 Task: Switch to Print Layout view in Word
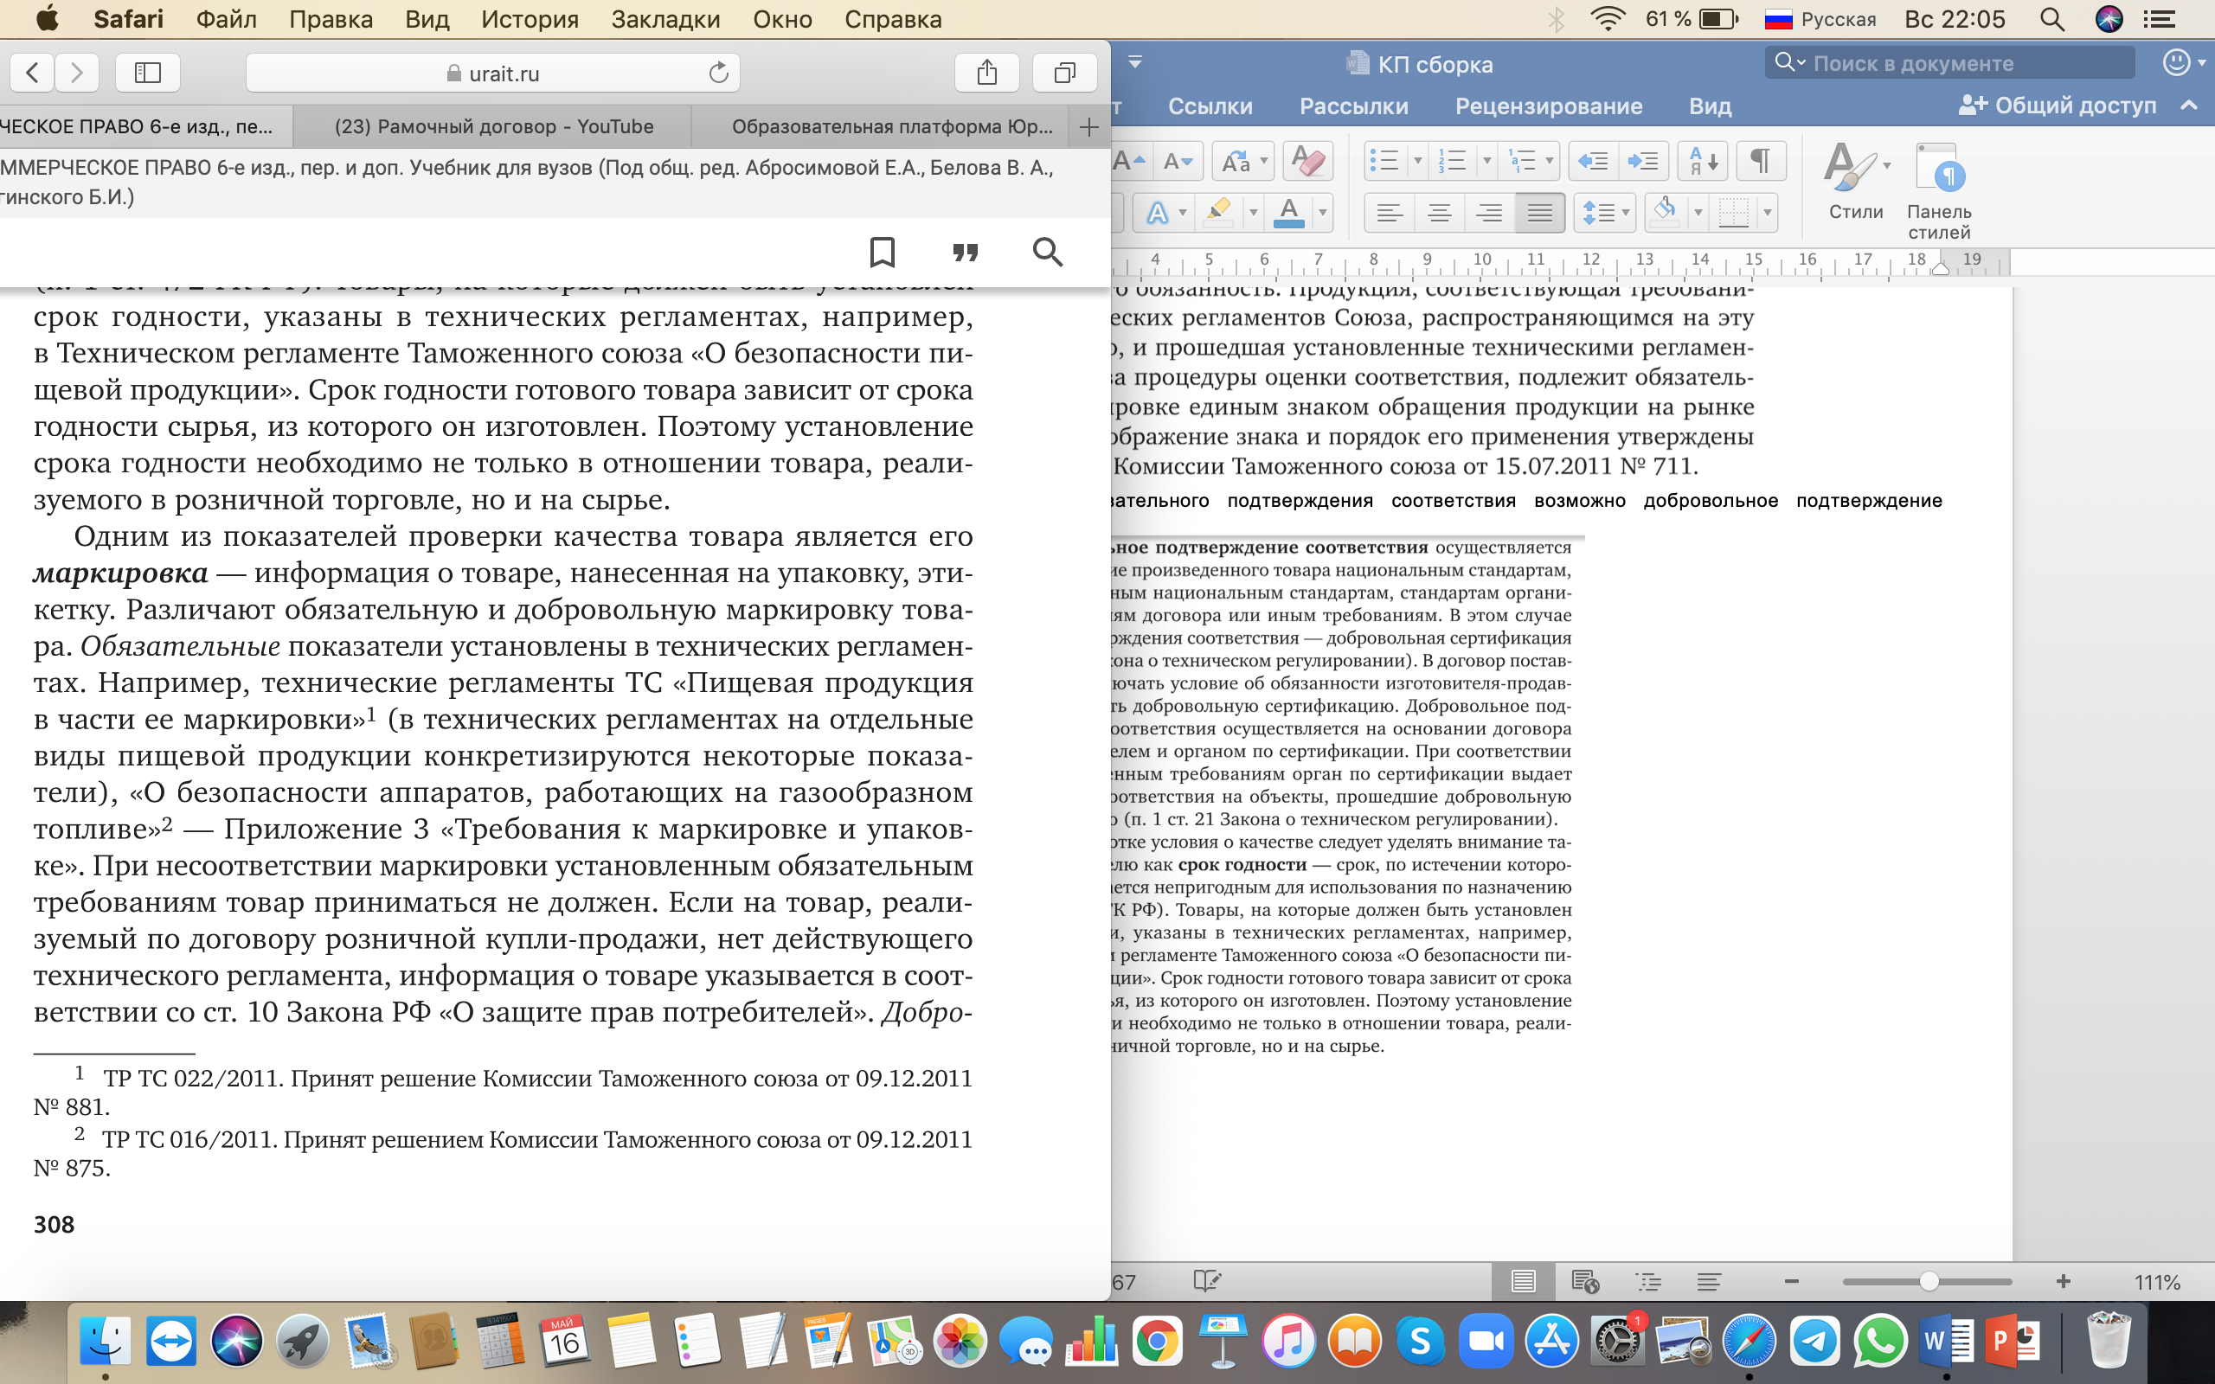1523,1283
